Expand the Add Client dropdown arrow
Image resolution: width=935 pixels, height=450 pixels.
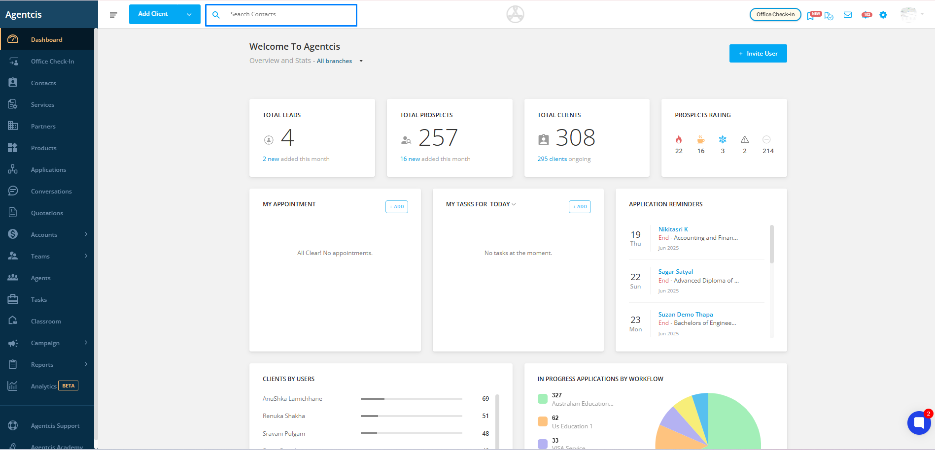point(189,14)
